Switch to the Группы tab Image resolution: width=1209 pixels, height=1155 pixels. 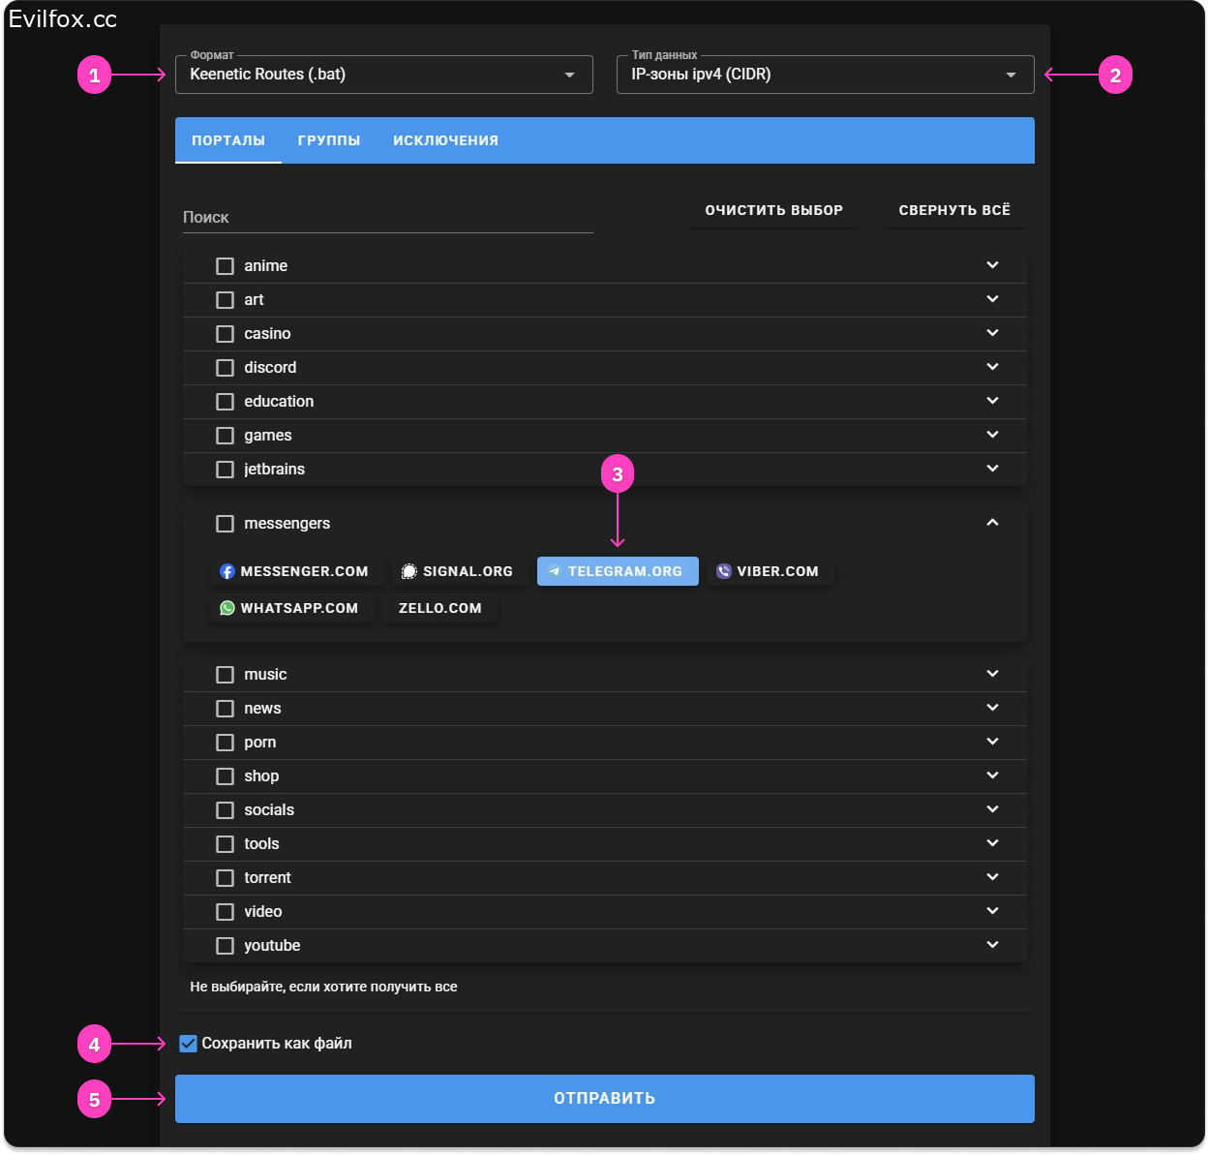tap(329, 140)
